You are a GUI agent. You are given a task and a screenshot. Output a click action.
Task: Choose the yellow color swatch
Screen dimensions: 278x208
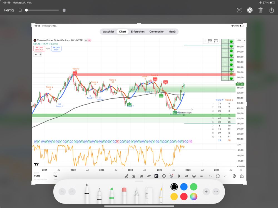click(174, 197)
